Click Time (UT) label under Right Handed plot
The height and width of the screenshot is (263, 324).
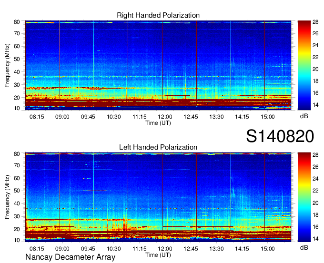158,123
